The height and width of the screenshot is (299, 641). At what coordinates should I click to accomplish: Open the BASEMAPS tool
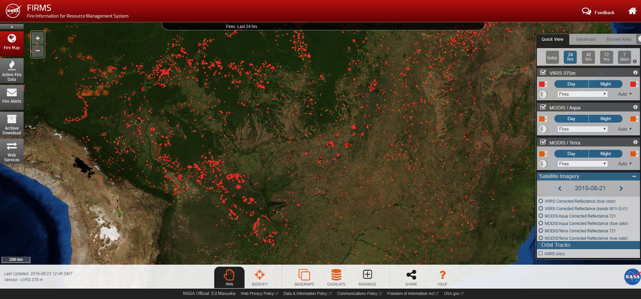pyautogui.click(x=304, y=277)
